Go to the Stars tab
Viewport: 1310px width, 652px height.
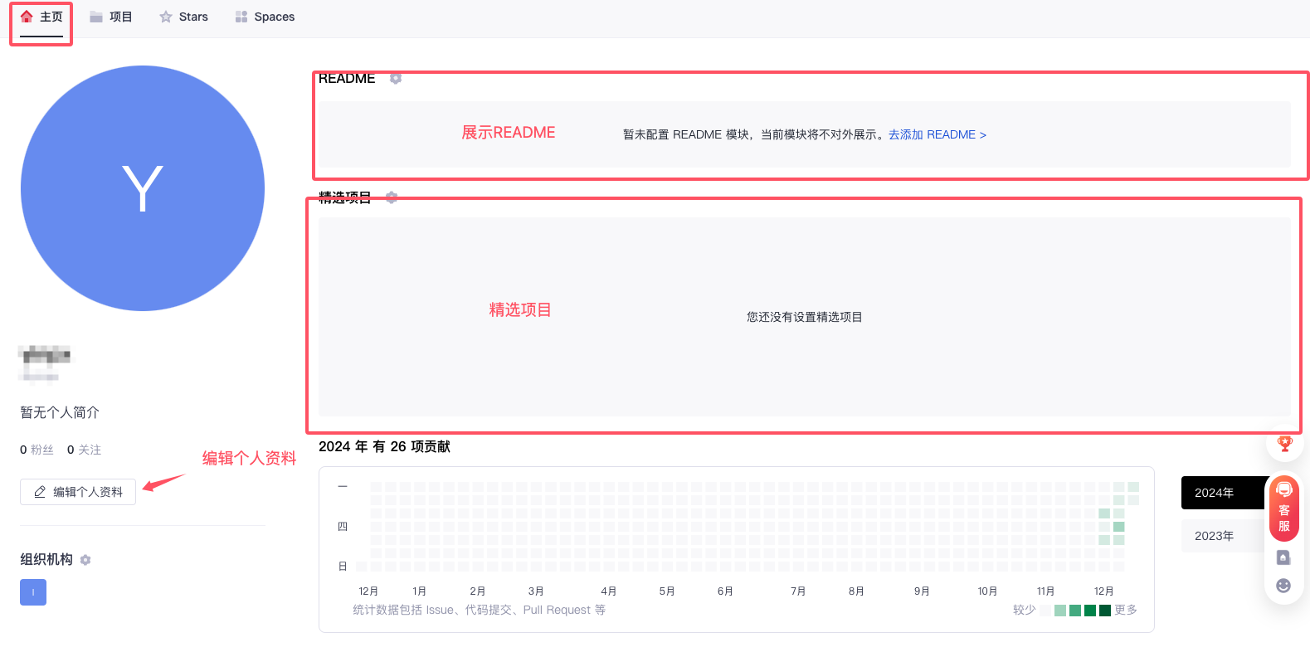click(x=184, y=17)
